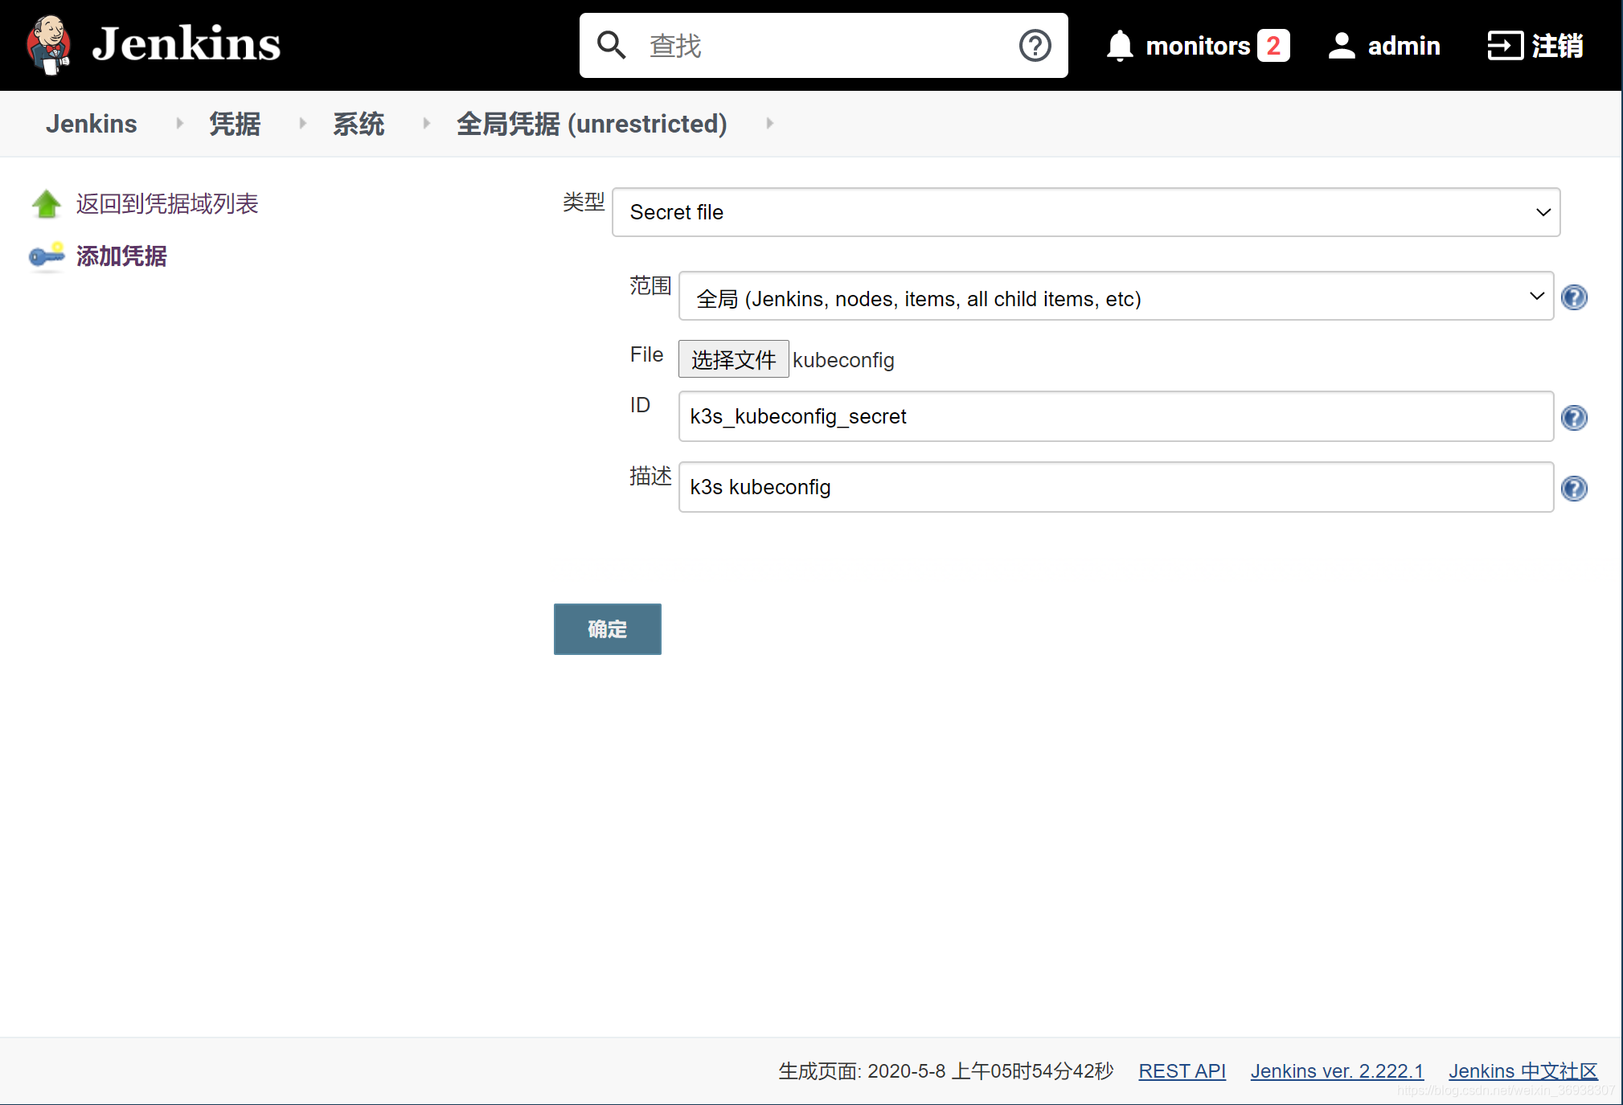Expand the Jenkins breadcrumb arrow

[x=179, y=123]
